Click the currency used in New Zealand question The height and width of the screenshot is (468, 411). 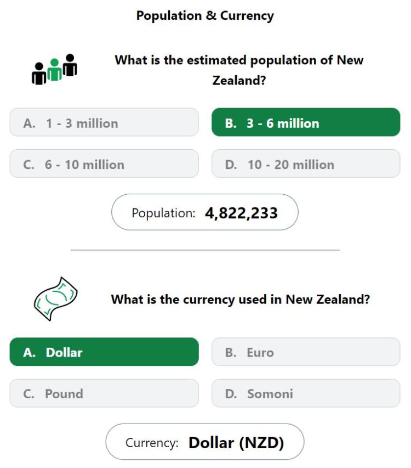[241, 300]
